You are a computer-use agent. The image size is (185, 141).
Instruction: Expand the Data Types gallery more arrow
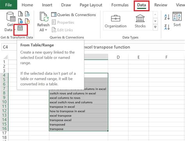(x=155, y=27)
